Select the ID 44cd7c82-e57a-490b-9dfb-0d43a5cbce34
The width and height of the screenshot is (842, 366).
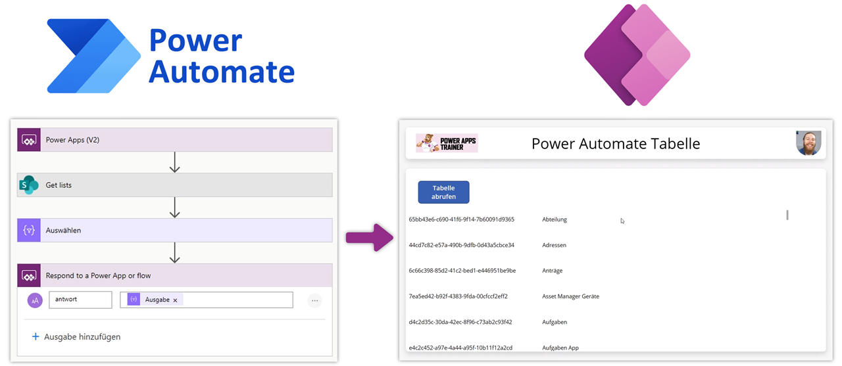click(x=461, y=245)
